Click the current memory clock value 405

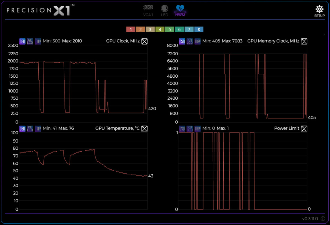312,117
